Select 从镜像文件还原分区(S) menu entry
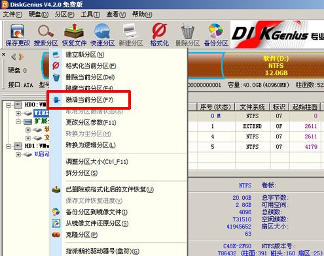Image resolution: width=324 pixels, height=256 pixels. [118, 223]
